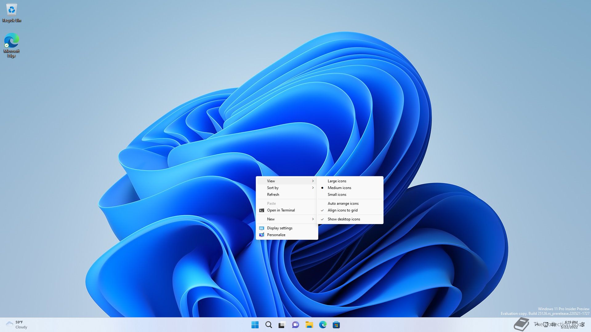This screenshot has height=332, width=591.
Task: Open taskbar Search magnifier
Action: pyautogui.click(x=268, y=325)
